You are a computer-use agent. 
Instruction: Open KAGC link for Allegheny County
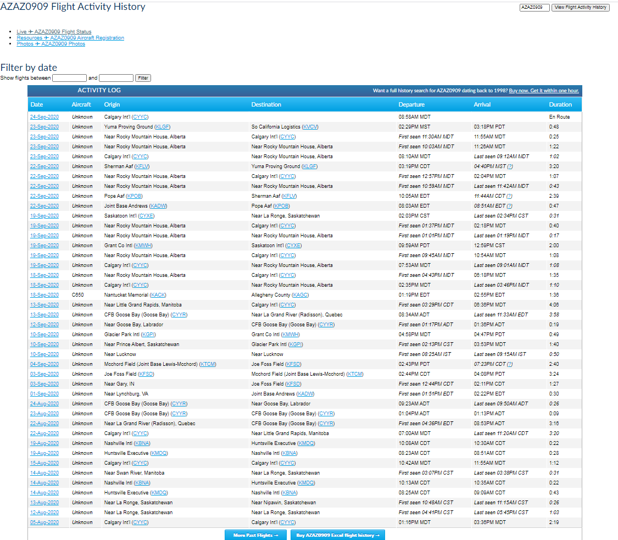(300, 295)
